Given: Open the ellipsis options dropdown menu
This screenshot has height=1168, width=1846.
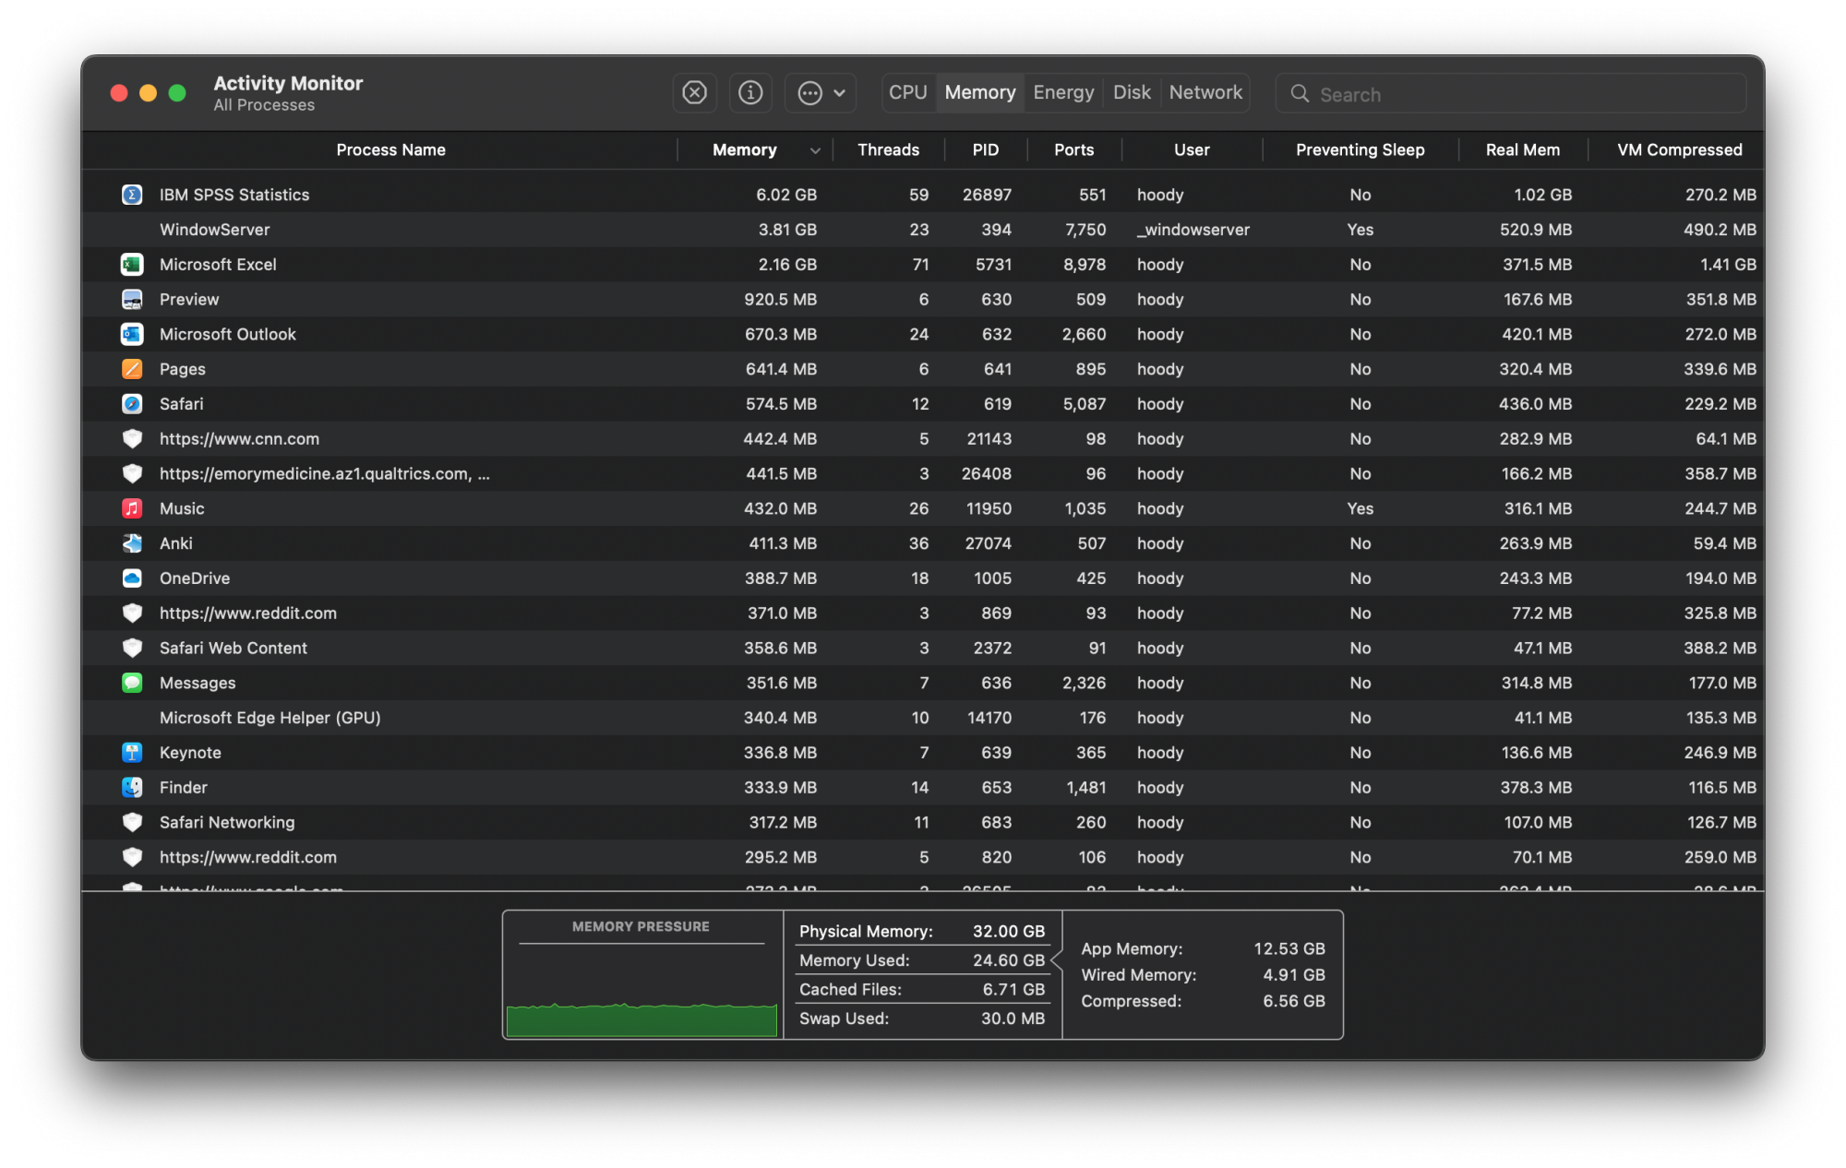Looking at the screenshot, I should 821,93.
